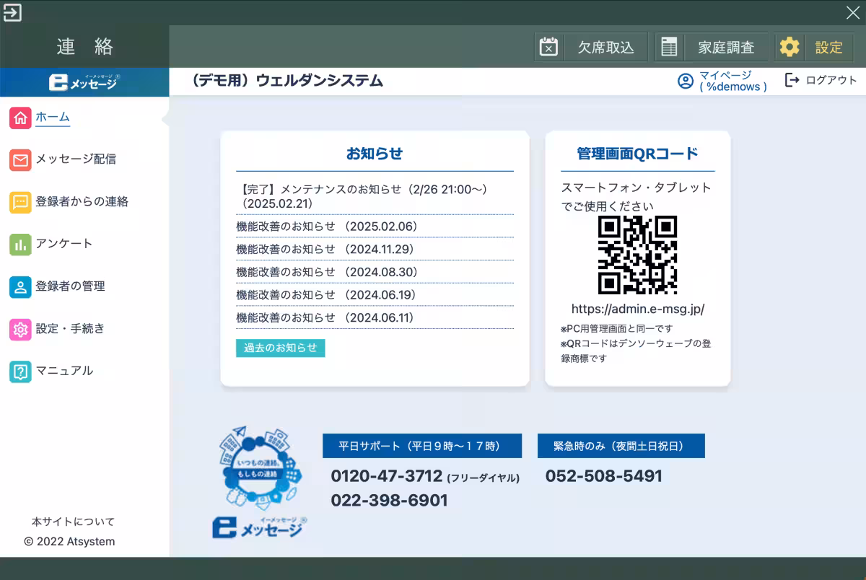Open 設定 with the gear icon
The height and width of the screenshot is (580, 866).
tap(813, 48)
